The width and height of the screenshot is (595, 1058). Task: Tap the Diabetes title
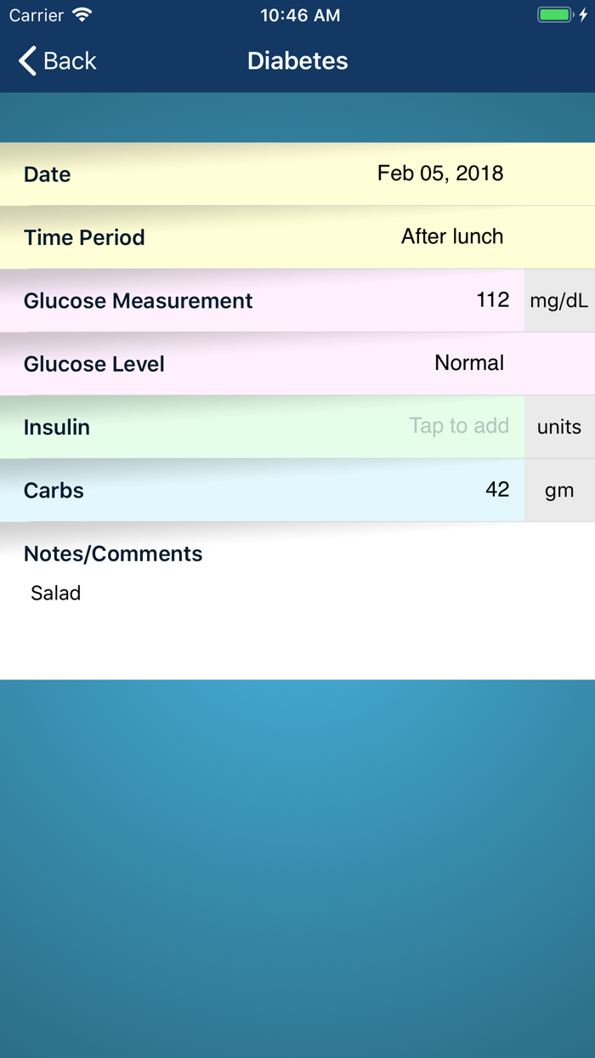(x=297, y=60)
